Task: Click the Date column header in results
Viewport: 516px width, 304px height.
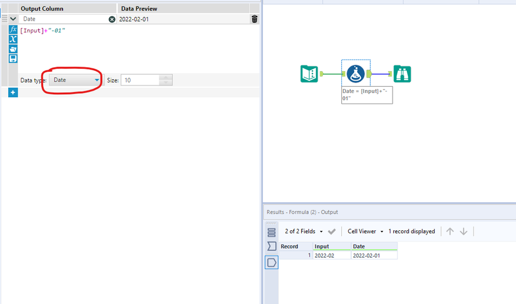Action: pos(374,246)
